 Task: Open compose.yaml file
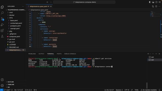pyautogui.click(x=15, y=36)
